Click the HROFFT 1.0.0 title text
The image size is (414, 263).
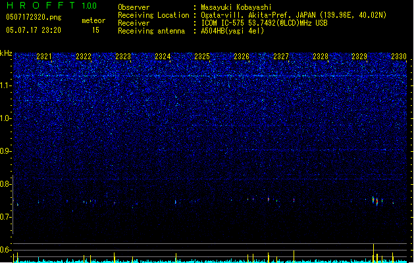pyautogui.click(x=51, y=5)
